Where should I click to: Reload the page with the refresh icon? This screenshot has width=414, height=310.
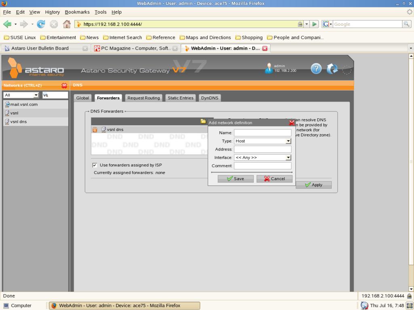pyautogui.click(x=41, y=24)
